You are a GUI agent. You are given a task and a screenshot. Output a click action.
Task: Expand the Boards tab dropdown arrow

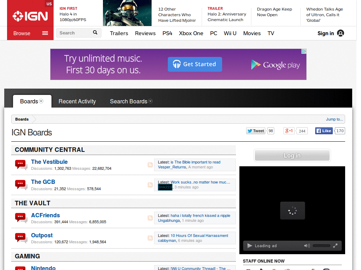(x=41, y=101)
